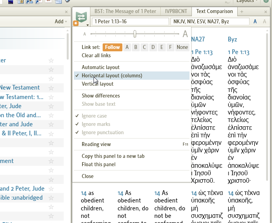
Task: Choose Horizontal layout (columns)
Action: tap(131, 76)
